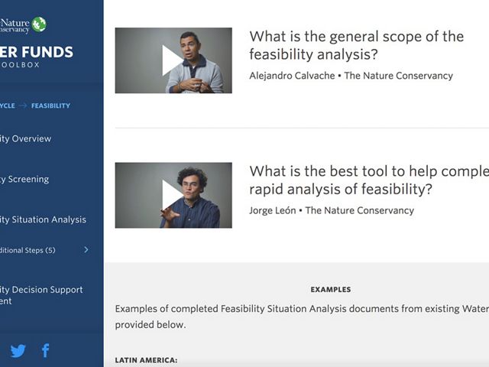Click the Alejandro Calvache author line
Screen dimensions: 489x367
pos(351,76)
